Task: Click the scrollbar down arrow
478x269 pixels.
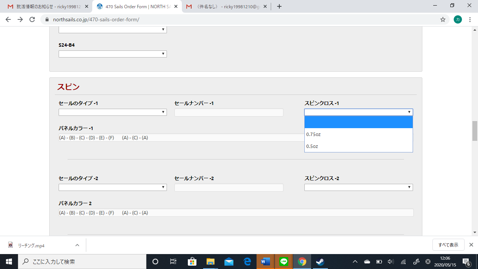Action: 475,232
